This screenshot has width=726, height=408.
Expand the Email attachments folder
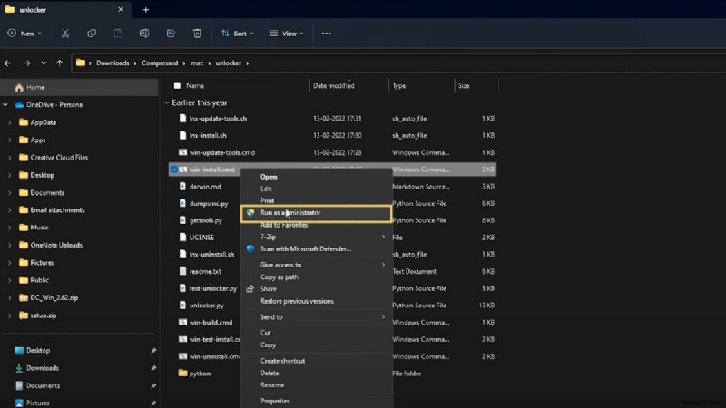[10, 210]
